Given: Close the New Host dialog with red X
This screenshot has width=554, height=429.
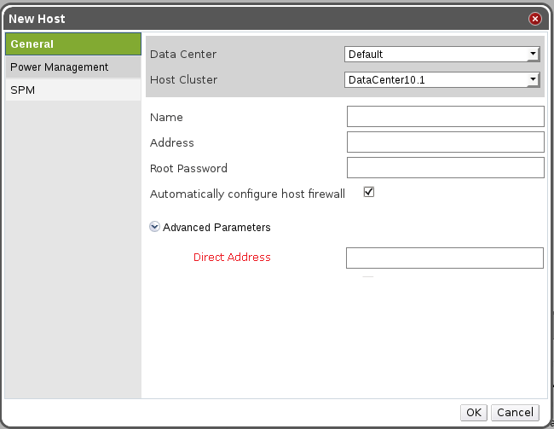Looking at the screenshot, I should coord(535,18).
